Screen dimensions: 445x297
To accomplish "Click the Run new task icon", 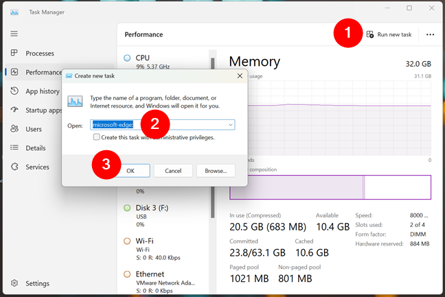I will coord(370,34).
